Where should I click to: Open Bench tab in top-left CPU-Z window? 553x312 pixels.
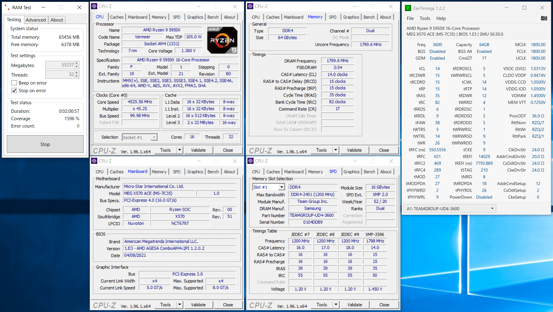click(x=213, y=17)
